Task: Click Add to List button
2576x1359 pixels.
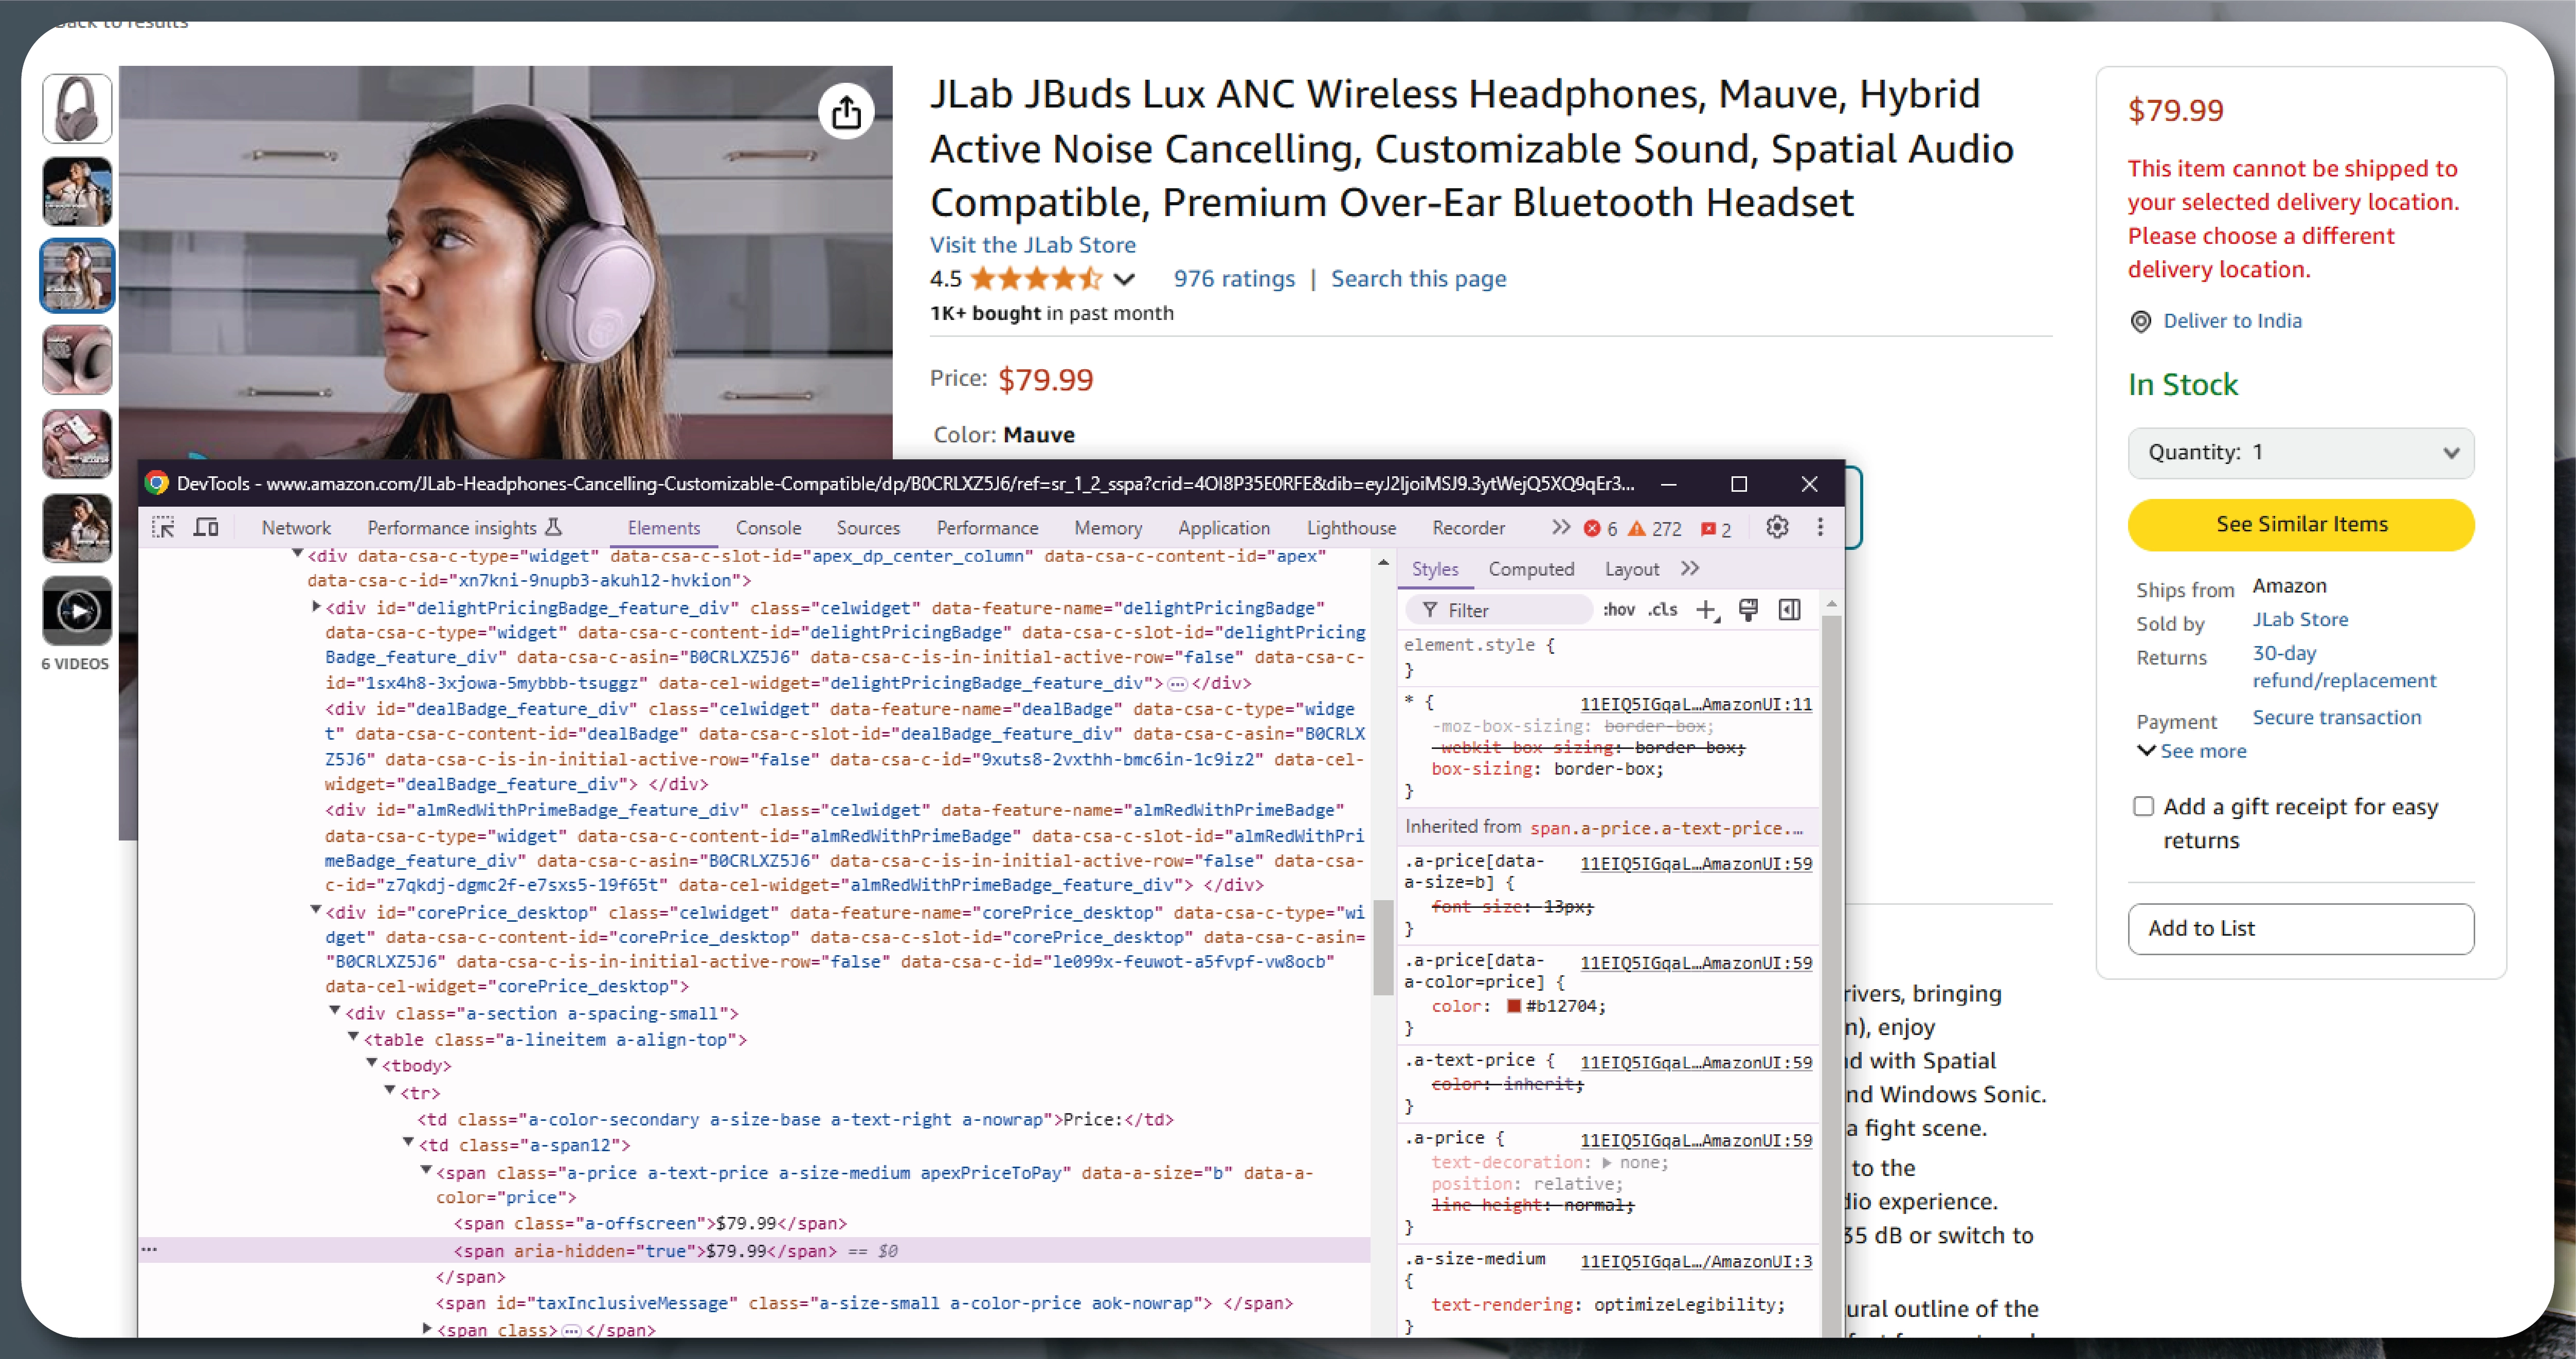Action: point(2300,928)
